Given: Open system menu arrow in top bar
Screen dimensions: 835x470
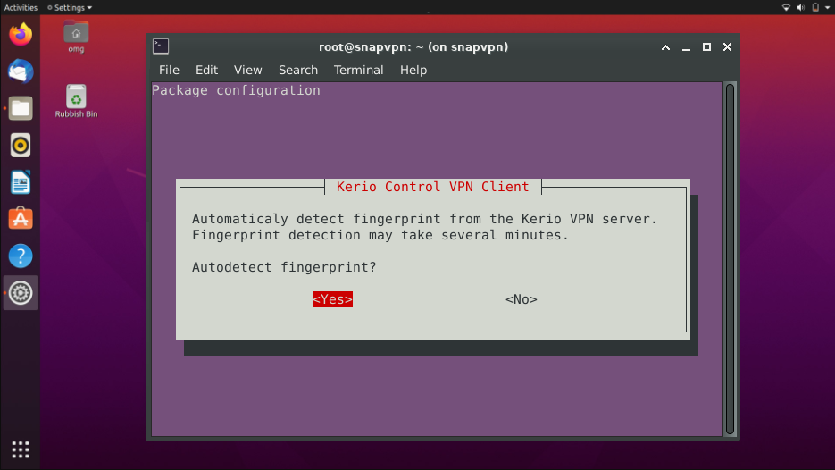Looking at the screenshot, I should [x=828, y=7].
